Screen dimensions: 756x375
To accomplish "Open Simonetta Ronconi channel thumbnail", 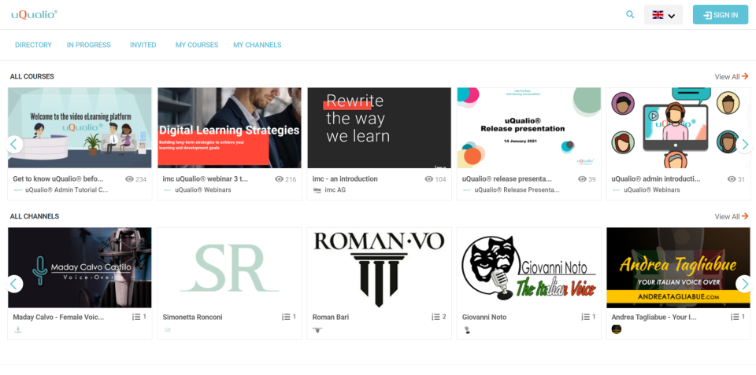I will [229, 267].
